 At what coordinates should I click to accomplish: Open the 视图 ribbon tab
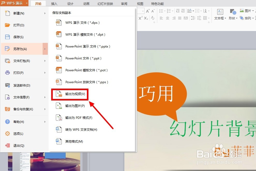click(140, 4)
